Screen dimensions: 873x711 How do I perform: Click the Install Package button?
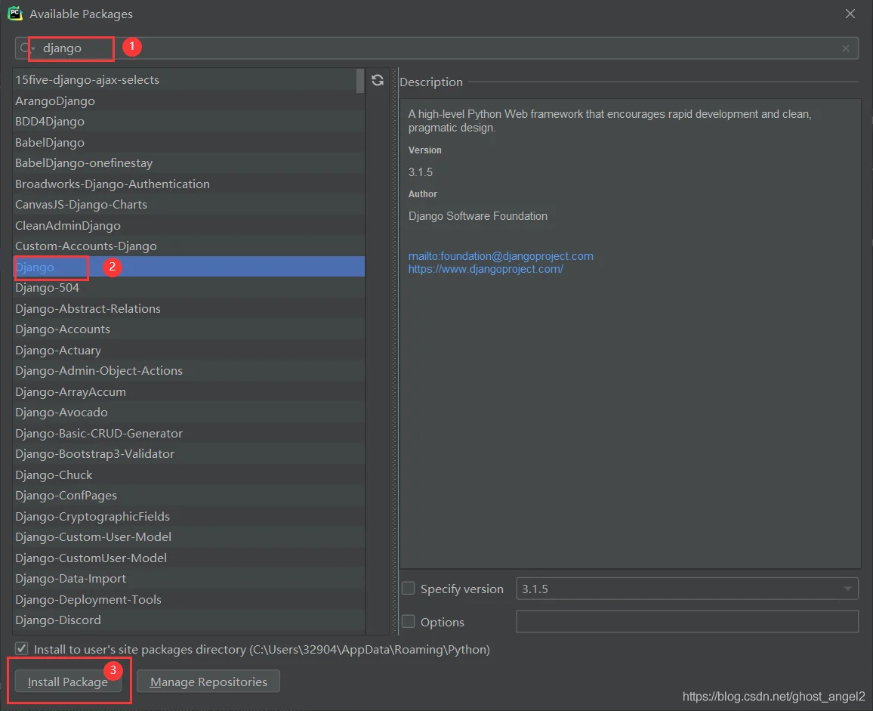[68, 682]
